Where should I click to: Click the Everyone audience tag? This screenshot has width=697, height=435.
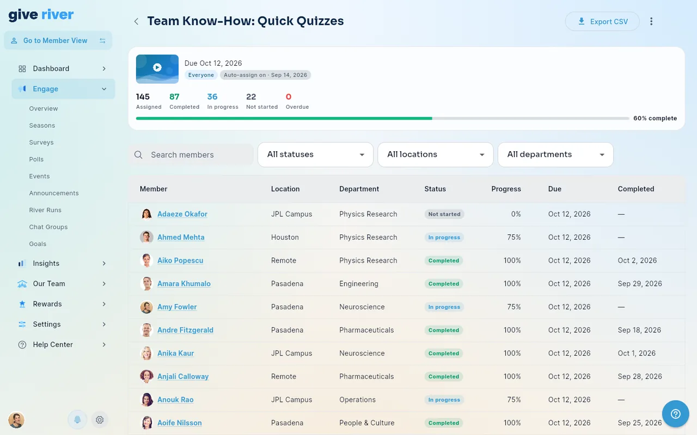pyautogui.click(x=201, y=75)
